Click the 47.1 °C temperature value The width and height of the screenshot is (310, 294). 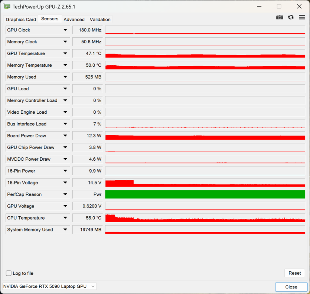[x=88, y=53]
